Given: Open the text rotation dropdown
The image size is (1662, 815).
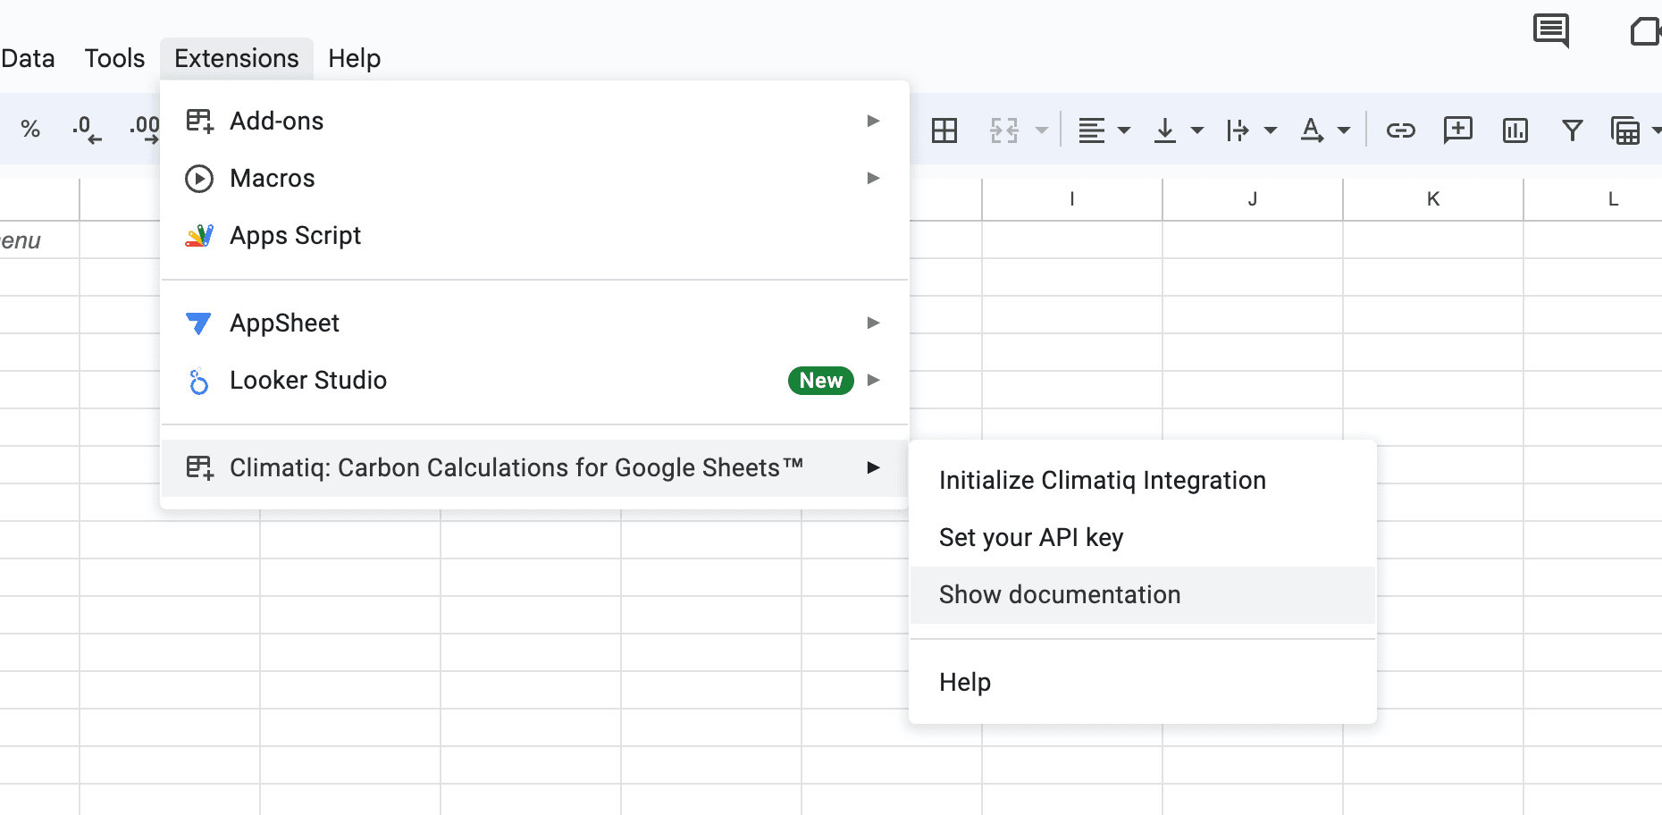Looking at the screenshot, I should tap(1324, 130).
